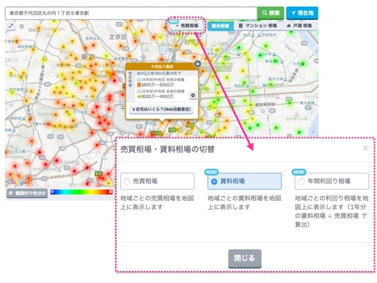Viewport: 377px width, 283px height.
Task: Click the rainbow price color scale bar
Action: point(81,192)
